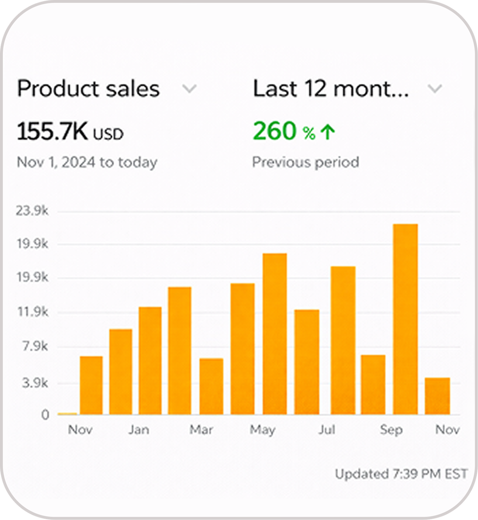Image resolution: width=478 pixels, height=520 pixels.
Task: Click the tiny sliver bar at far left
Action: [x=67, y=414]
